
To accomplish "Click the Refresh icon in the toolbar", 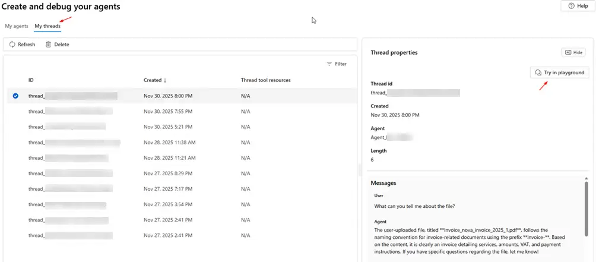I will pos(12,45).
